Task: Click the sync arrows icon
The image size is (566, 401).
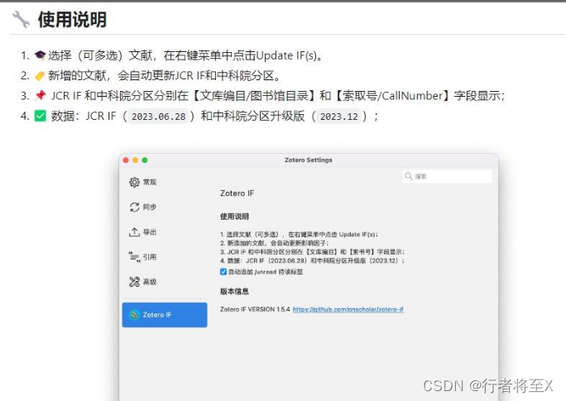Action: [x=134, y=207]
